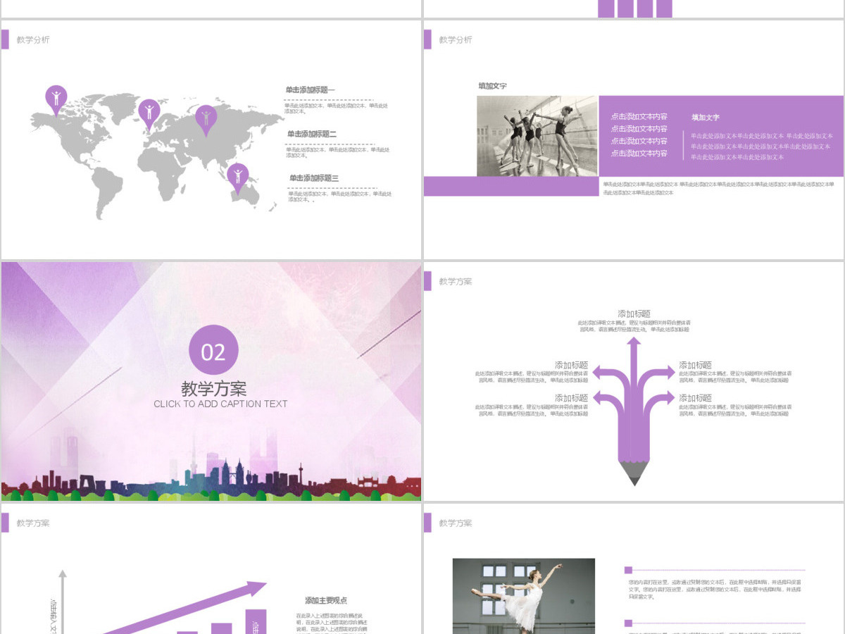845x634 pixels.
Task: Select 教学方案 header on the pencil arrow slide
Action: pos(456,282)
